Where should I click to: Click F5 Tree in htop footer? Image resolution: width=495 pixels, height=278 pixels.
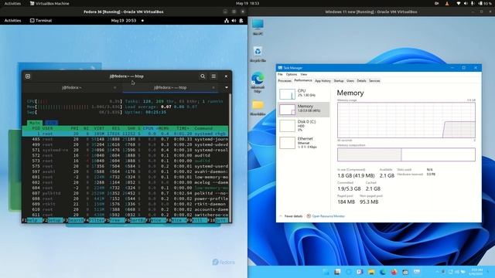coord(114,220)
